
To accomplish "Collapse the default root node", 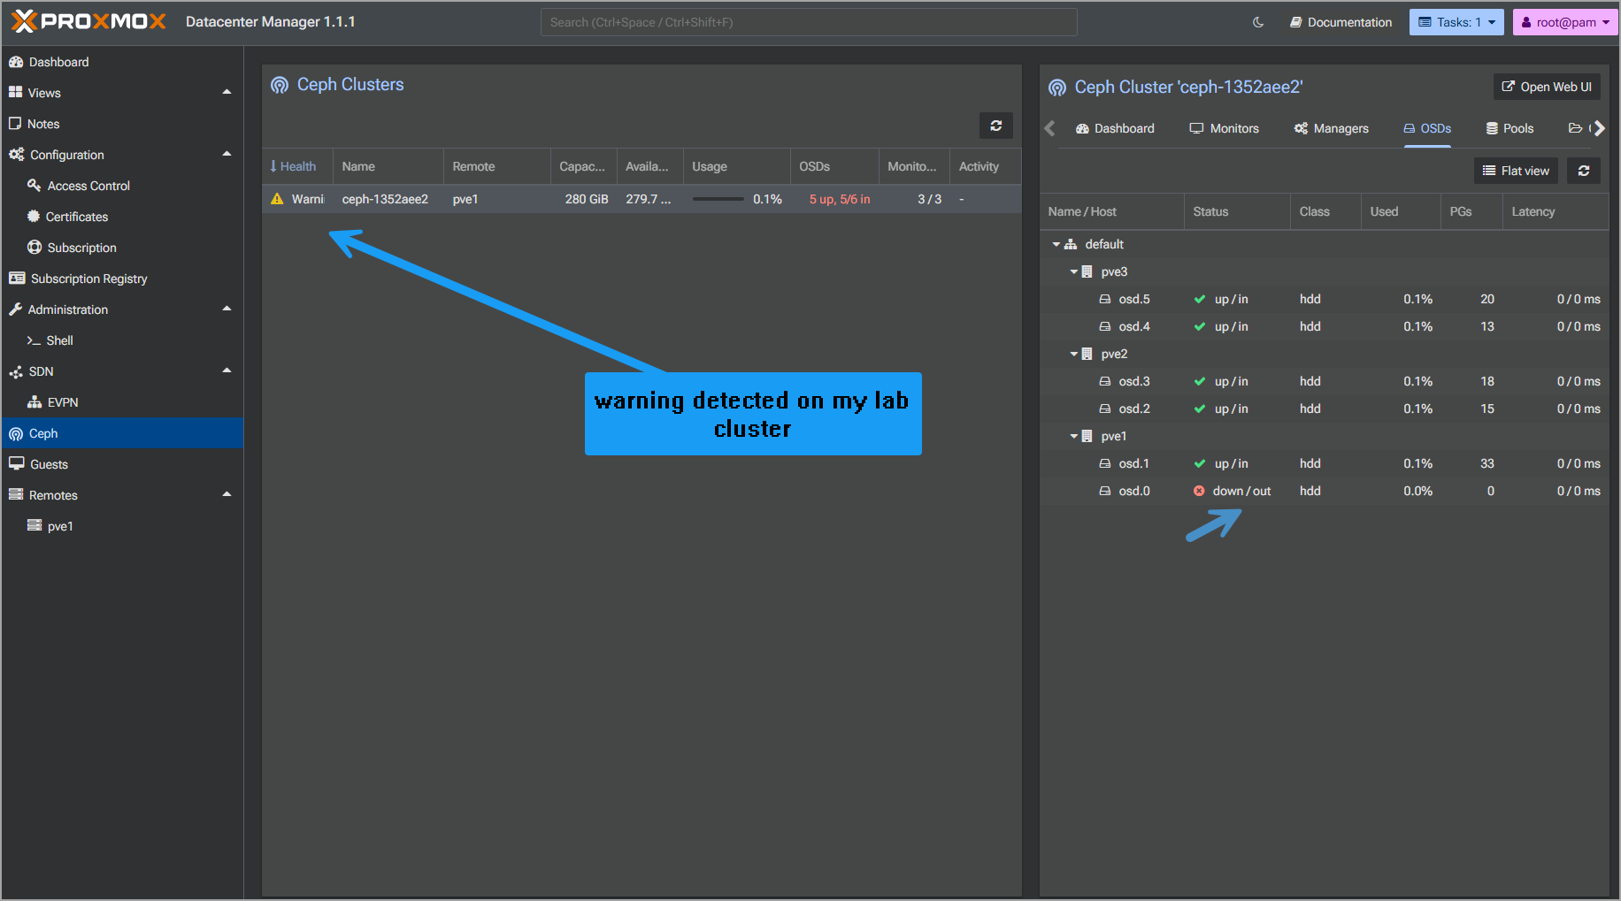I will (x=1056, y=244).
